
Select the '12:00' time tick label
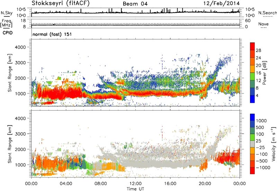pos(135,184)
